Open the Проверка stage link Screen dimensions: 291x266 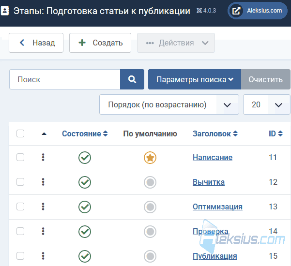click(x=211, y=231)
